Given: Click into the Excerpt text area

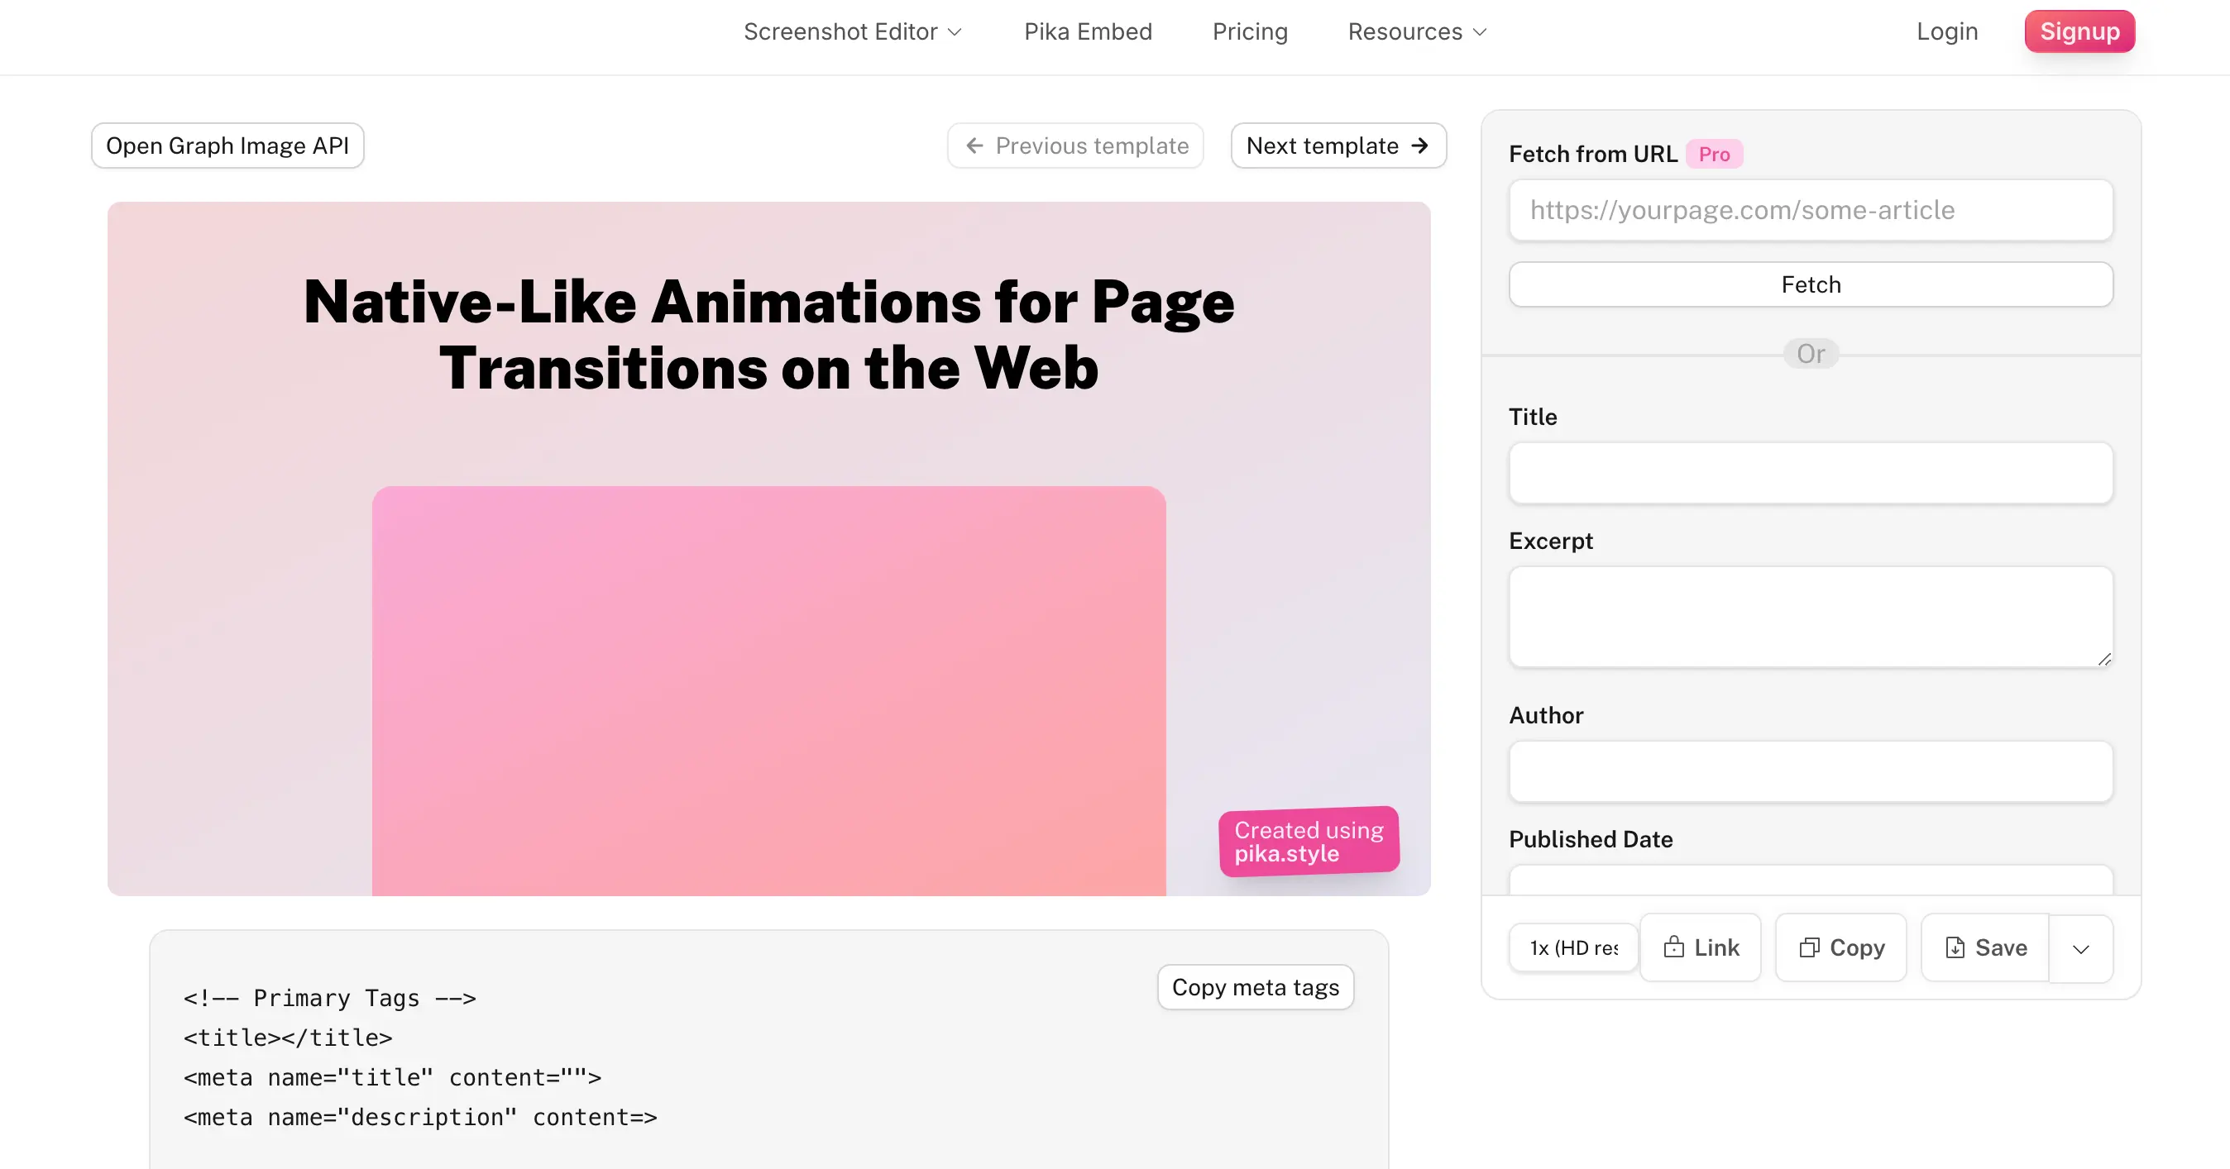Looking at the screenshot, I should click(1810, 616).
